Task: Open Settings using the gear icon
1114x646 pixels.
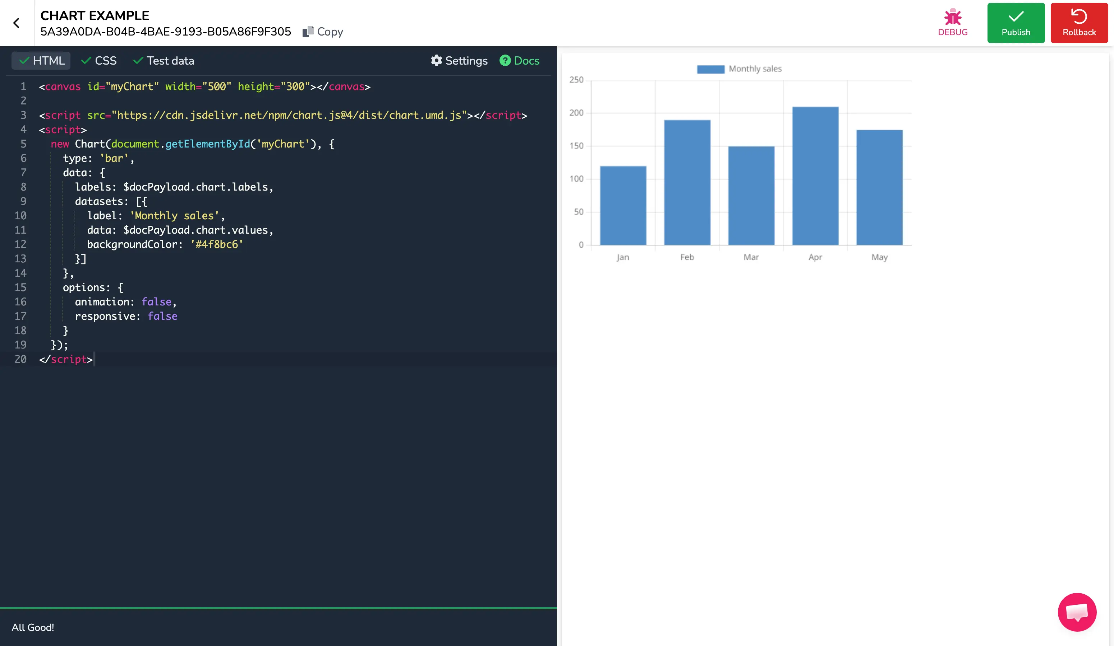Action: 436,61
